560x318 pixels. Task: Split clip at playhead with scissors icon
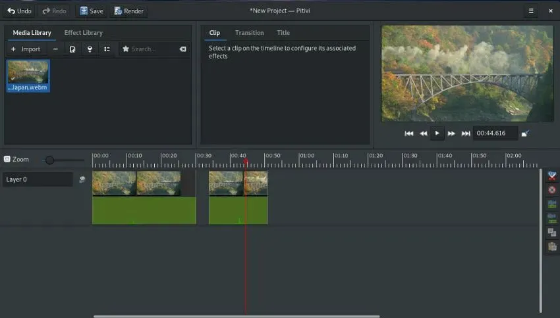tap(552, 176)
